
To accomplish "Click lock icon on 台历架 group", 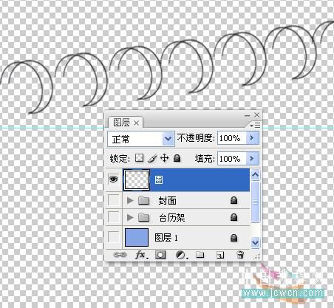I will coord(234,217).
